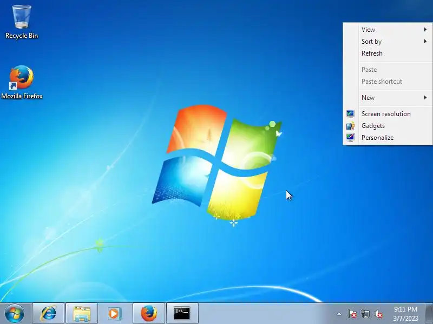Viewport: 433px width, 324px height.
Task: Show hidden tray icons arrow
Action: (x=339, y=314)
